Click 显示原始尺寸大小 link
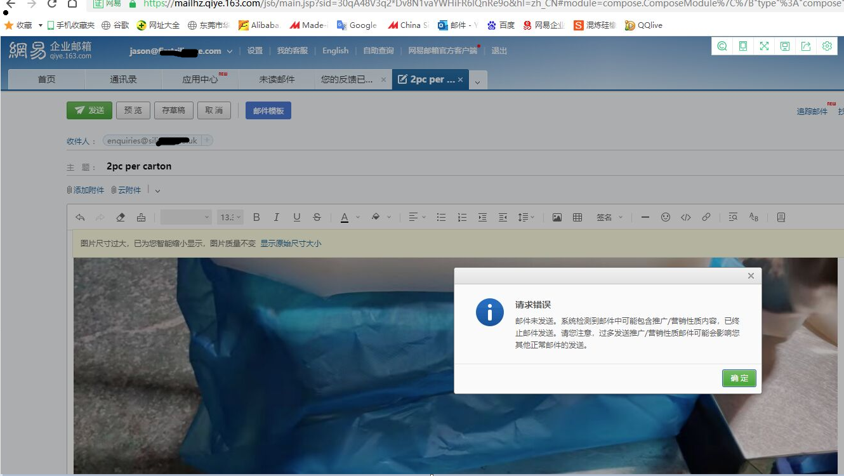844x476 pixels. [x=291, y=244]
